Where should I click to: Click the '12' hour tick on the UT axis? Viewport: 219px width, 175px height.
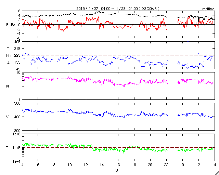click(x=86, y=165)
